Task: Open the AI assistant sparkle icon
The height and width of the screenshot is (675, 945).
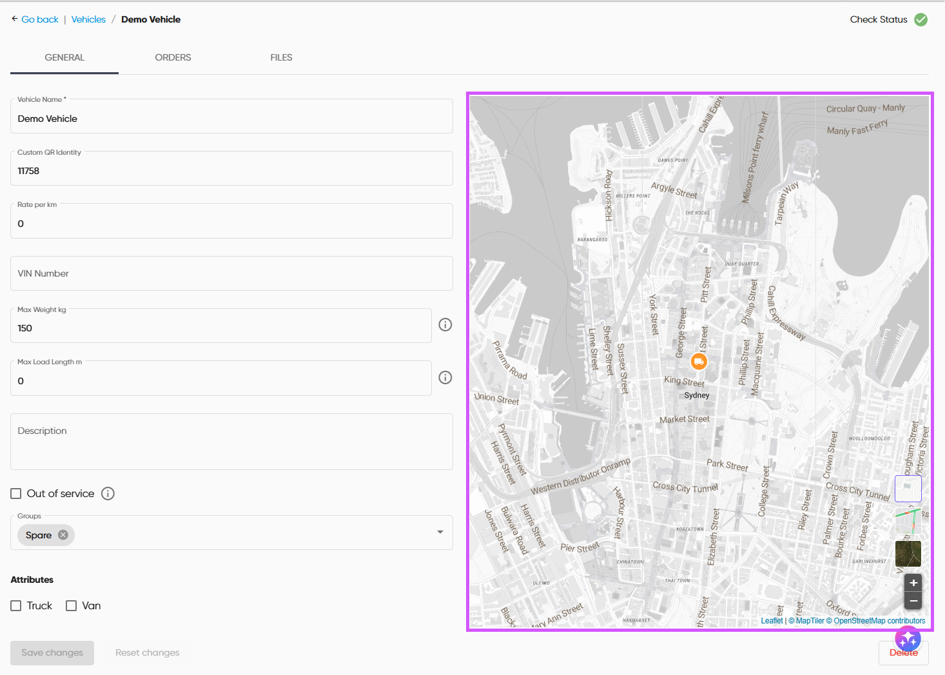Action: pyautogui.click(x=908, y=639)
